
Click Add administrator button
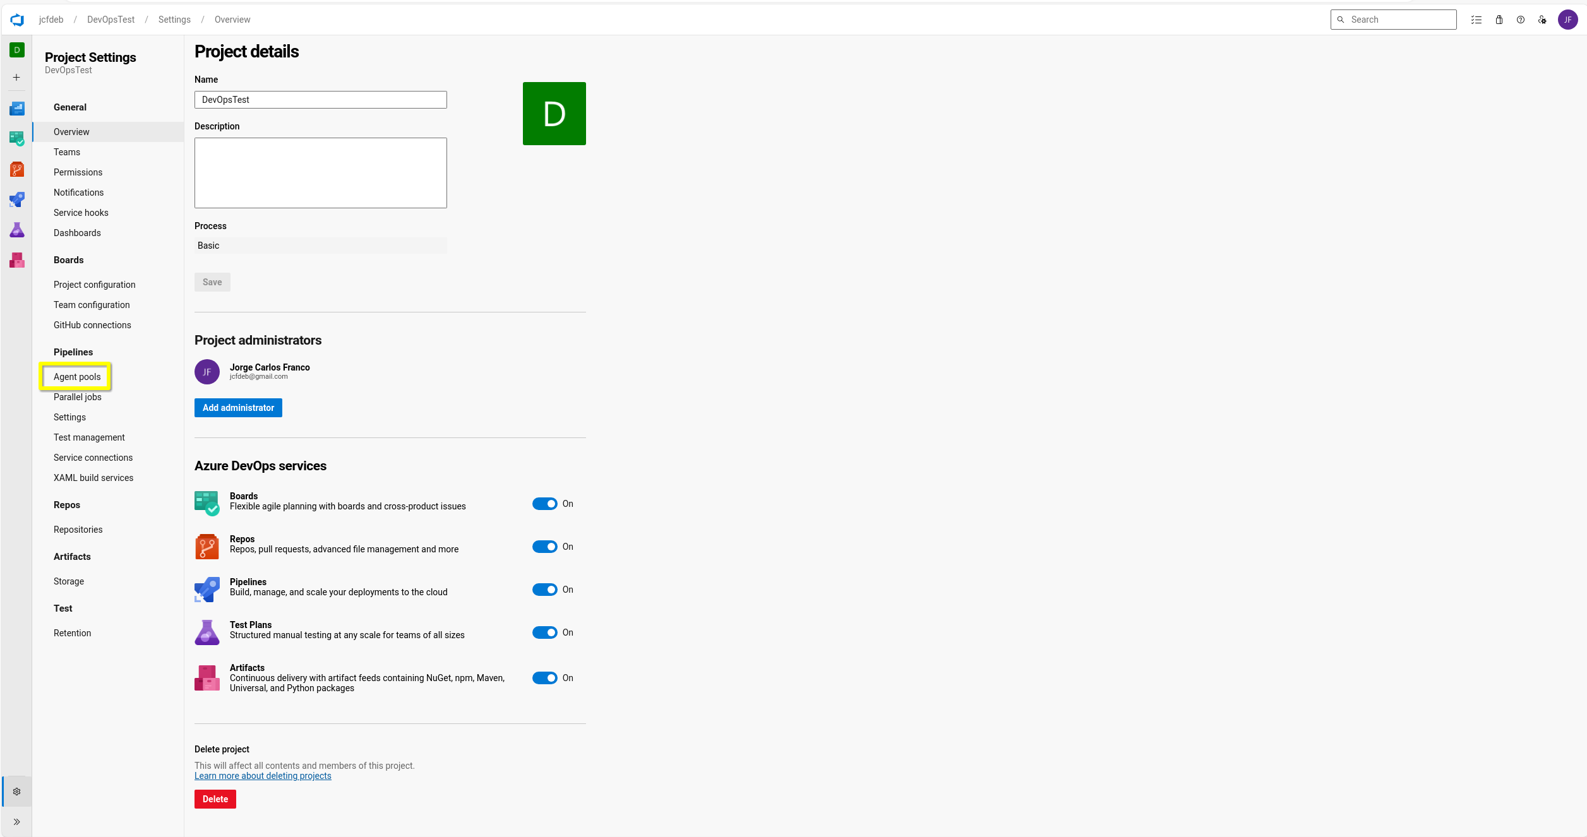coord(238,408)
